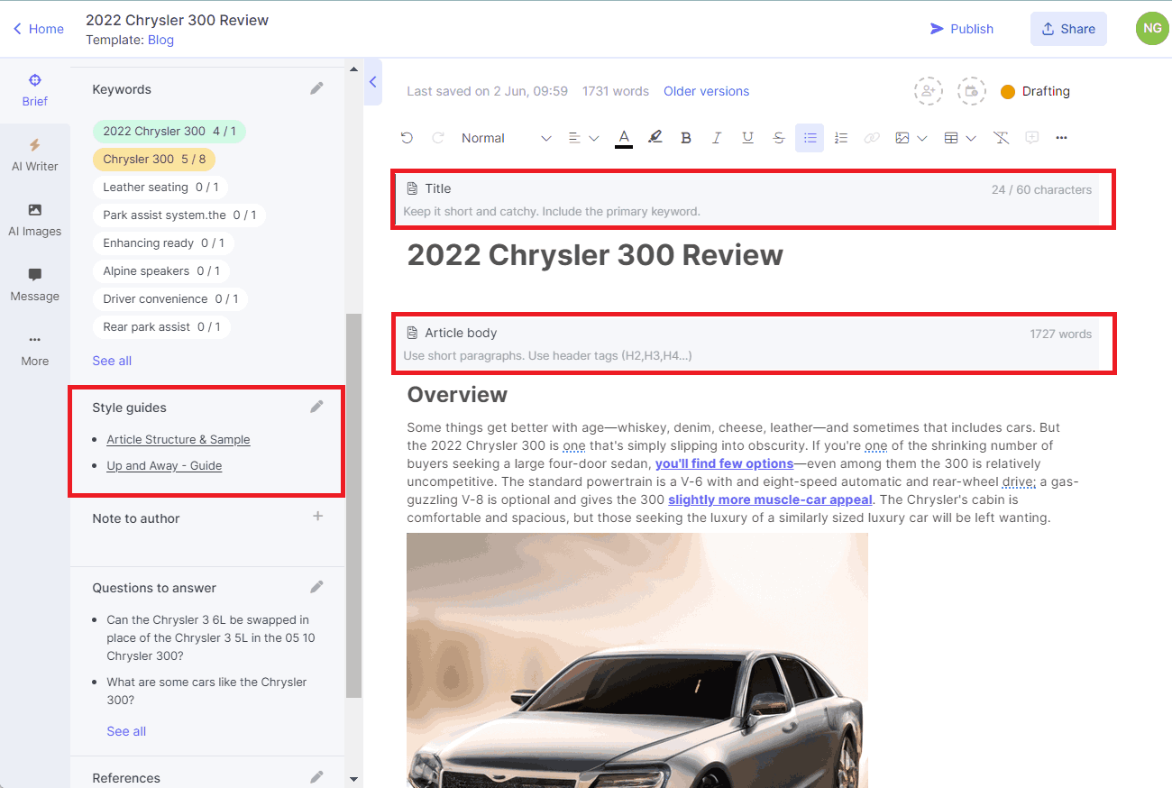1172x788 pixels.
Task: Click the Overview heading in article body
Action: click(x=457, y=394)
